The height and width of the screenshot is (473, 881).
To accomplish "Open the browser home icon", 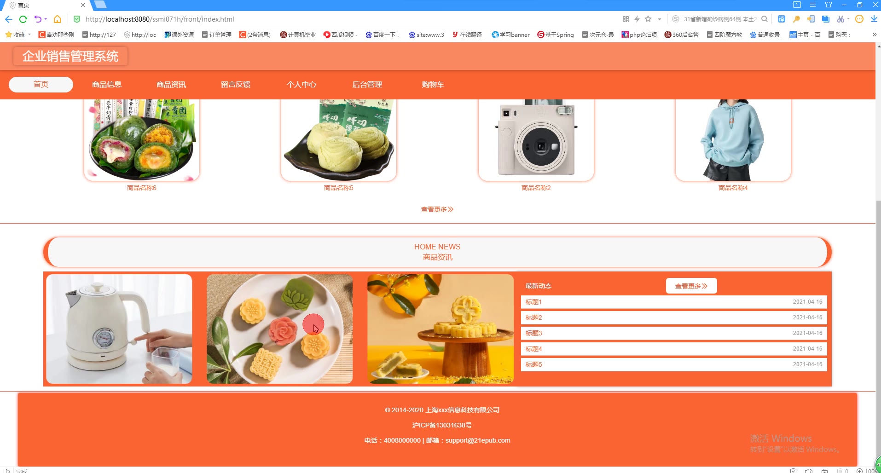I will coord(57,19).
